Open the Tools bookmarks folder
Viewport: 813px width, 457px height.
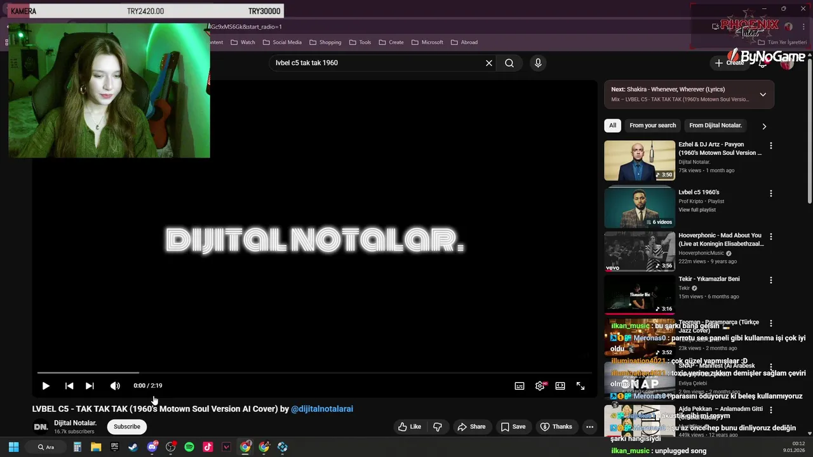pyautogui.click(x=359, y=43)
